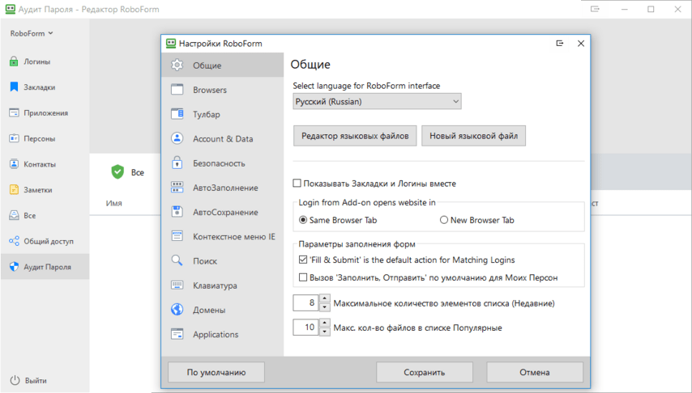
Task: Click the Тулбар icon in settings
Action: tap(177, 114)
